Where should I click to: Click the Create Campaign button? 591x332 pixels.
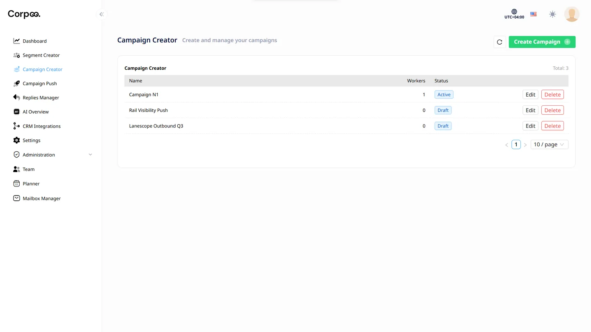coord(542,42)
